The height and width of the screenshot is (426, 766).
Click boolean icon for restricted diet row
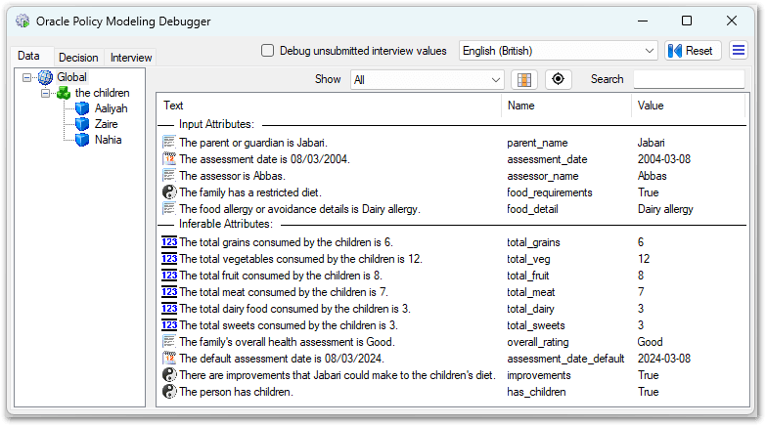(x=169, y=192)
